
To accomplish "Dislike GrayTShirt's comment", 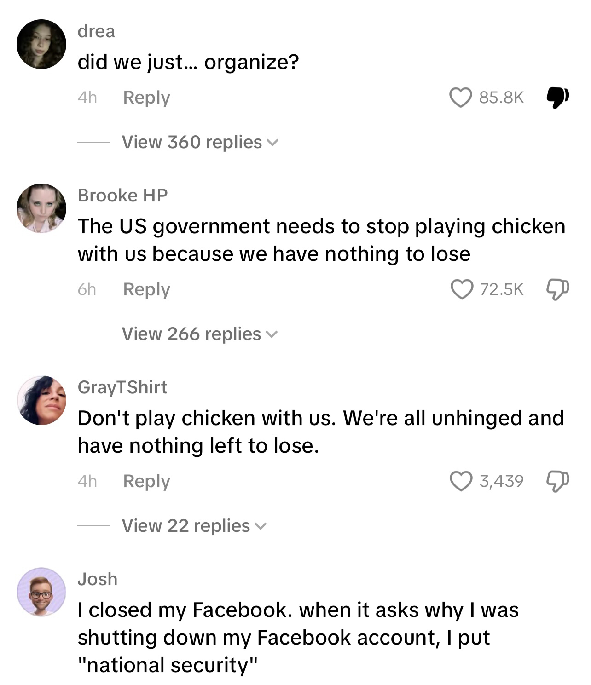I will coord(557,481).
